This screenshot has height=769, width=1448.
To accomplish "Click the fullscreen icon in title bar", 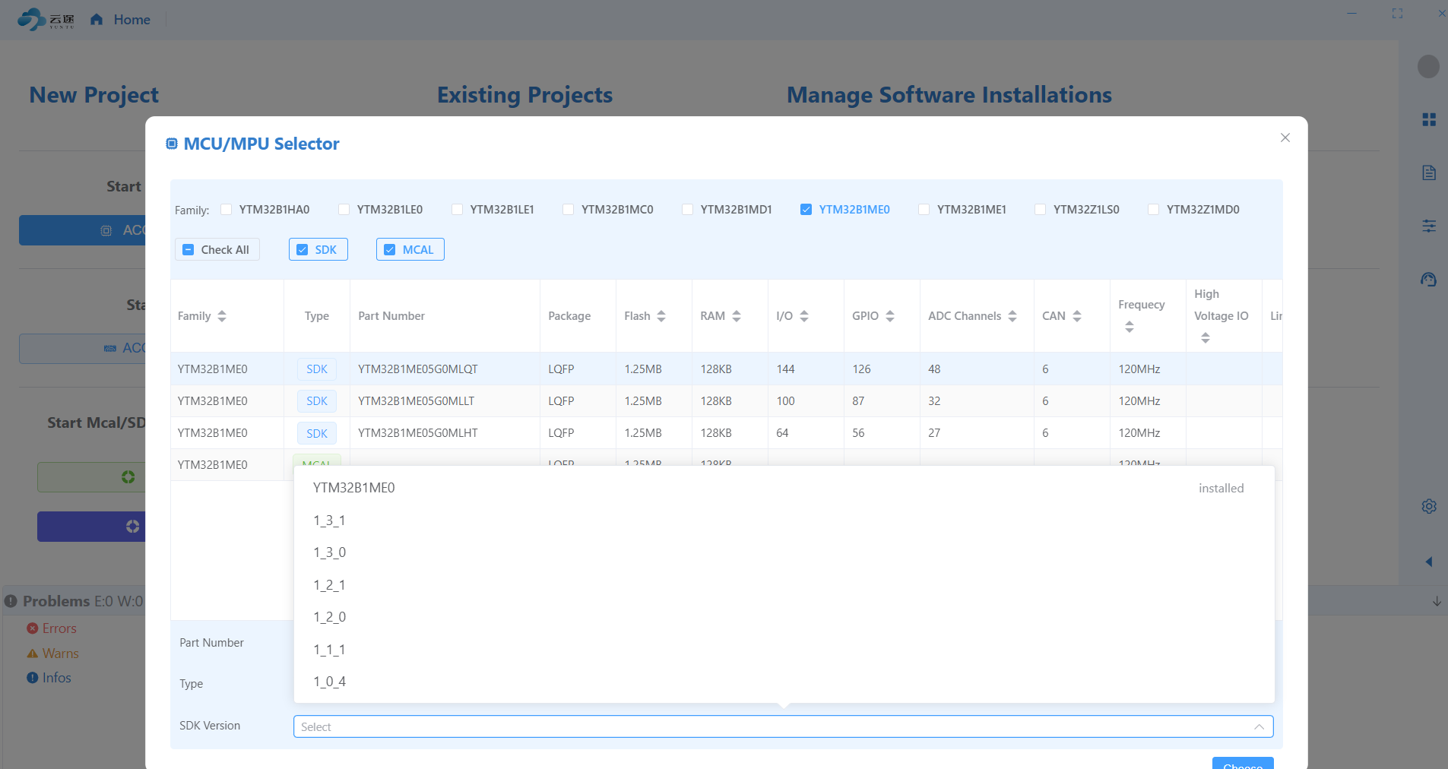I will 1397,13.
